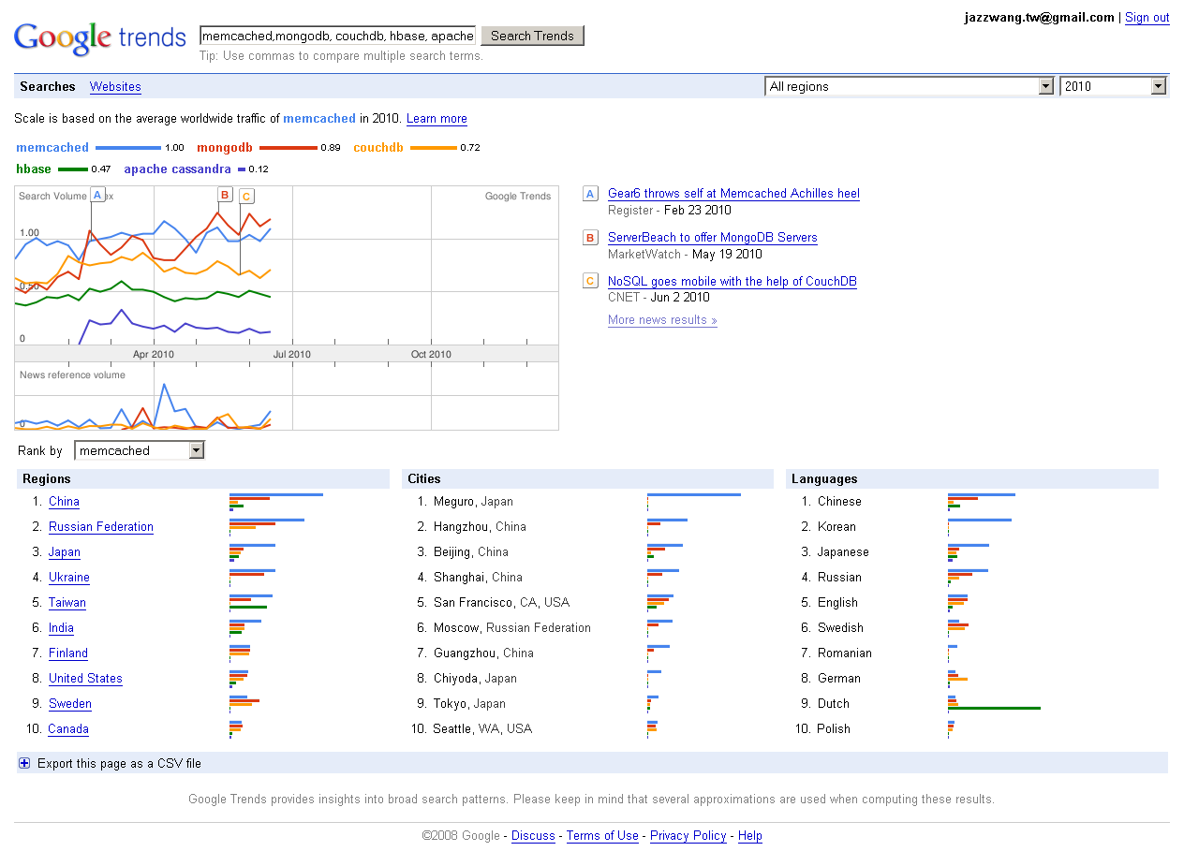Click the Search Trends button

coord(532,36)
